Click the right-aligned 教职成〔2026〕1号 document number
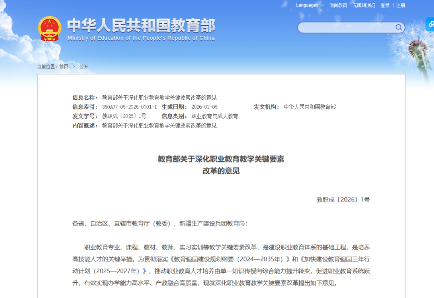Screen dimensions: 434x298 pos(343,199)
